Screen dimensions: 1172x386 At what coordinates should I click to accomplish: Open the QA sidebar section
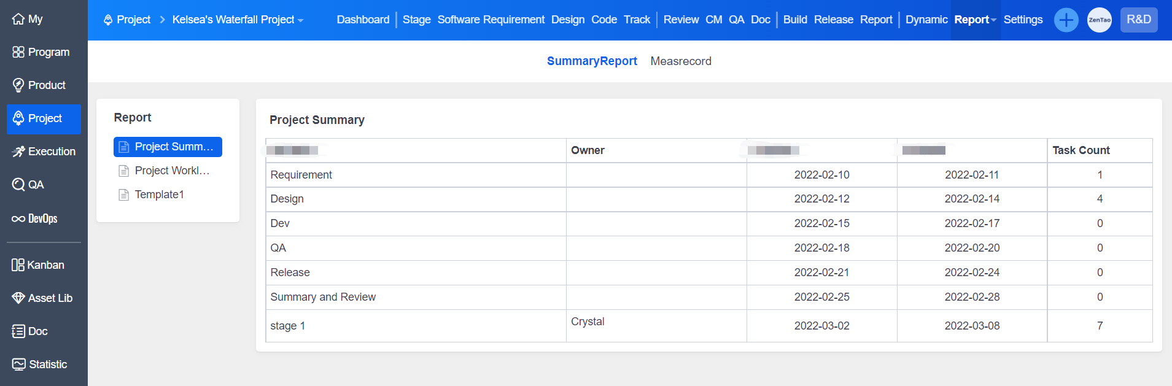[x=28, y=185]
